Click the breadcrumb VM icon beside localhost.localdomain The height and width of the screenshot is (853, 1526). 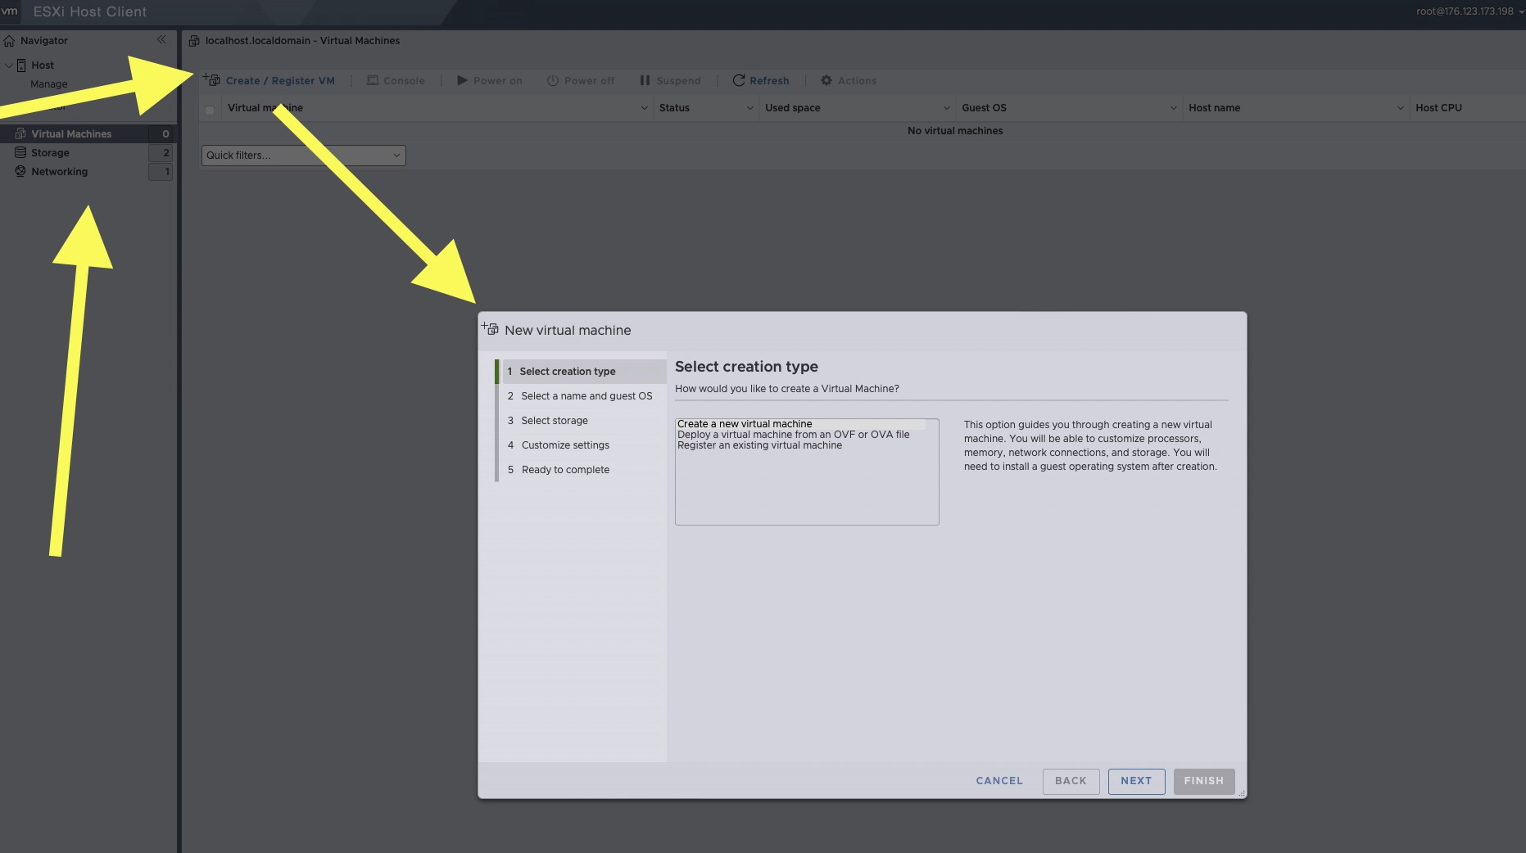point(194,41)
